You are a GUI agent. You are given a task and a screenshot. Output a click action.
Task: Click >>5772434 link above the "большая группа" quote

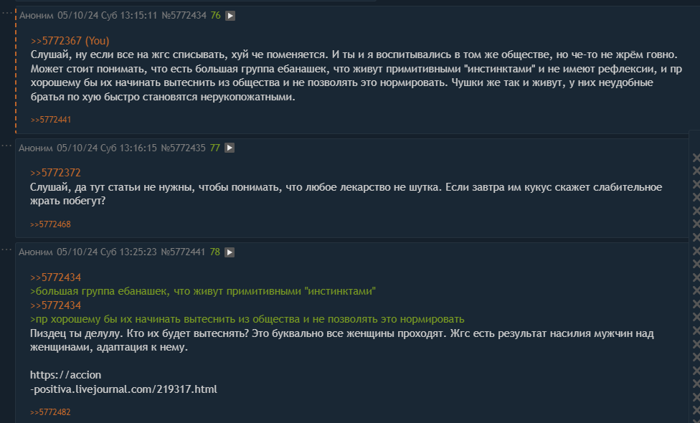55,277
